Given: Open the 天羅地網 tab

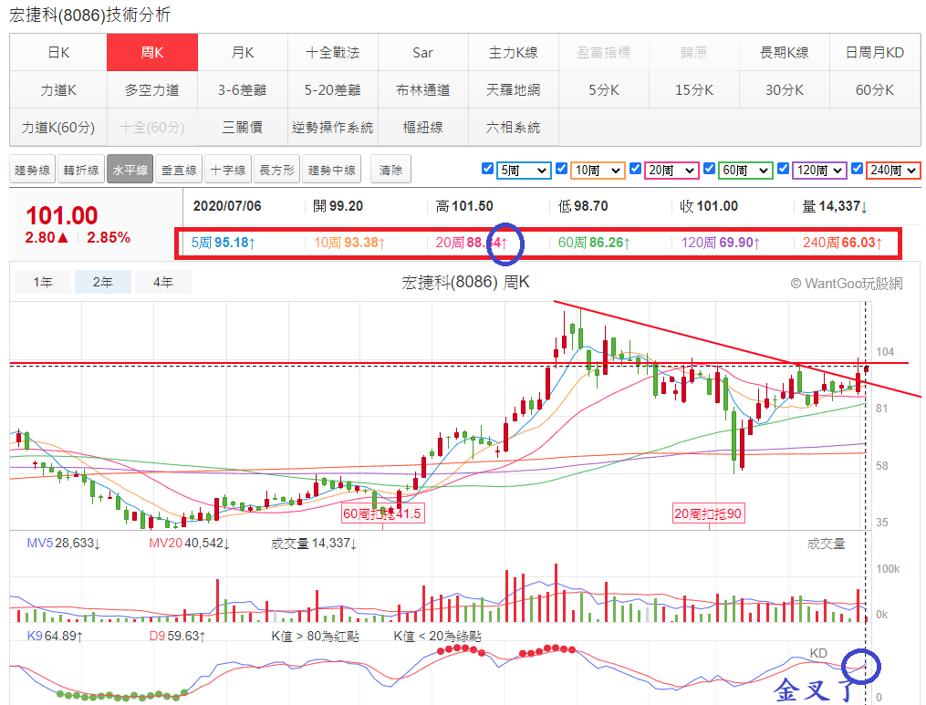Looking at the screenshot, I should 514,89.
